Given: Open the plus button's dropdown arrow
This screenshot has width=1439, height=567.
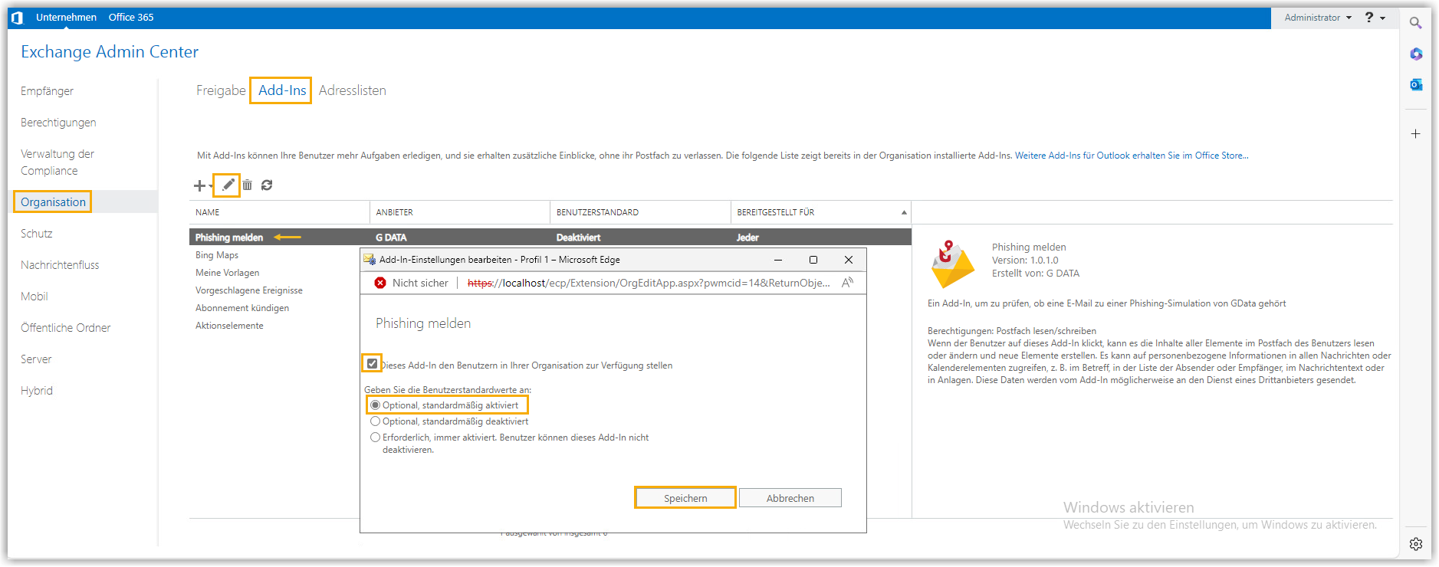Looking at the screenshot, I should [211, 186].
